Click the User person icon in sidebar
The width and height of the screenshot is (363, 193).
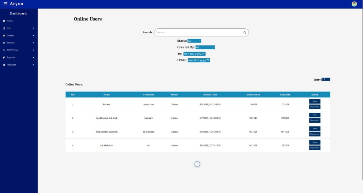coord(4,28)
